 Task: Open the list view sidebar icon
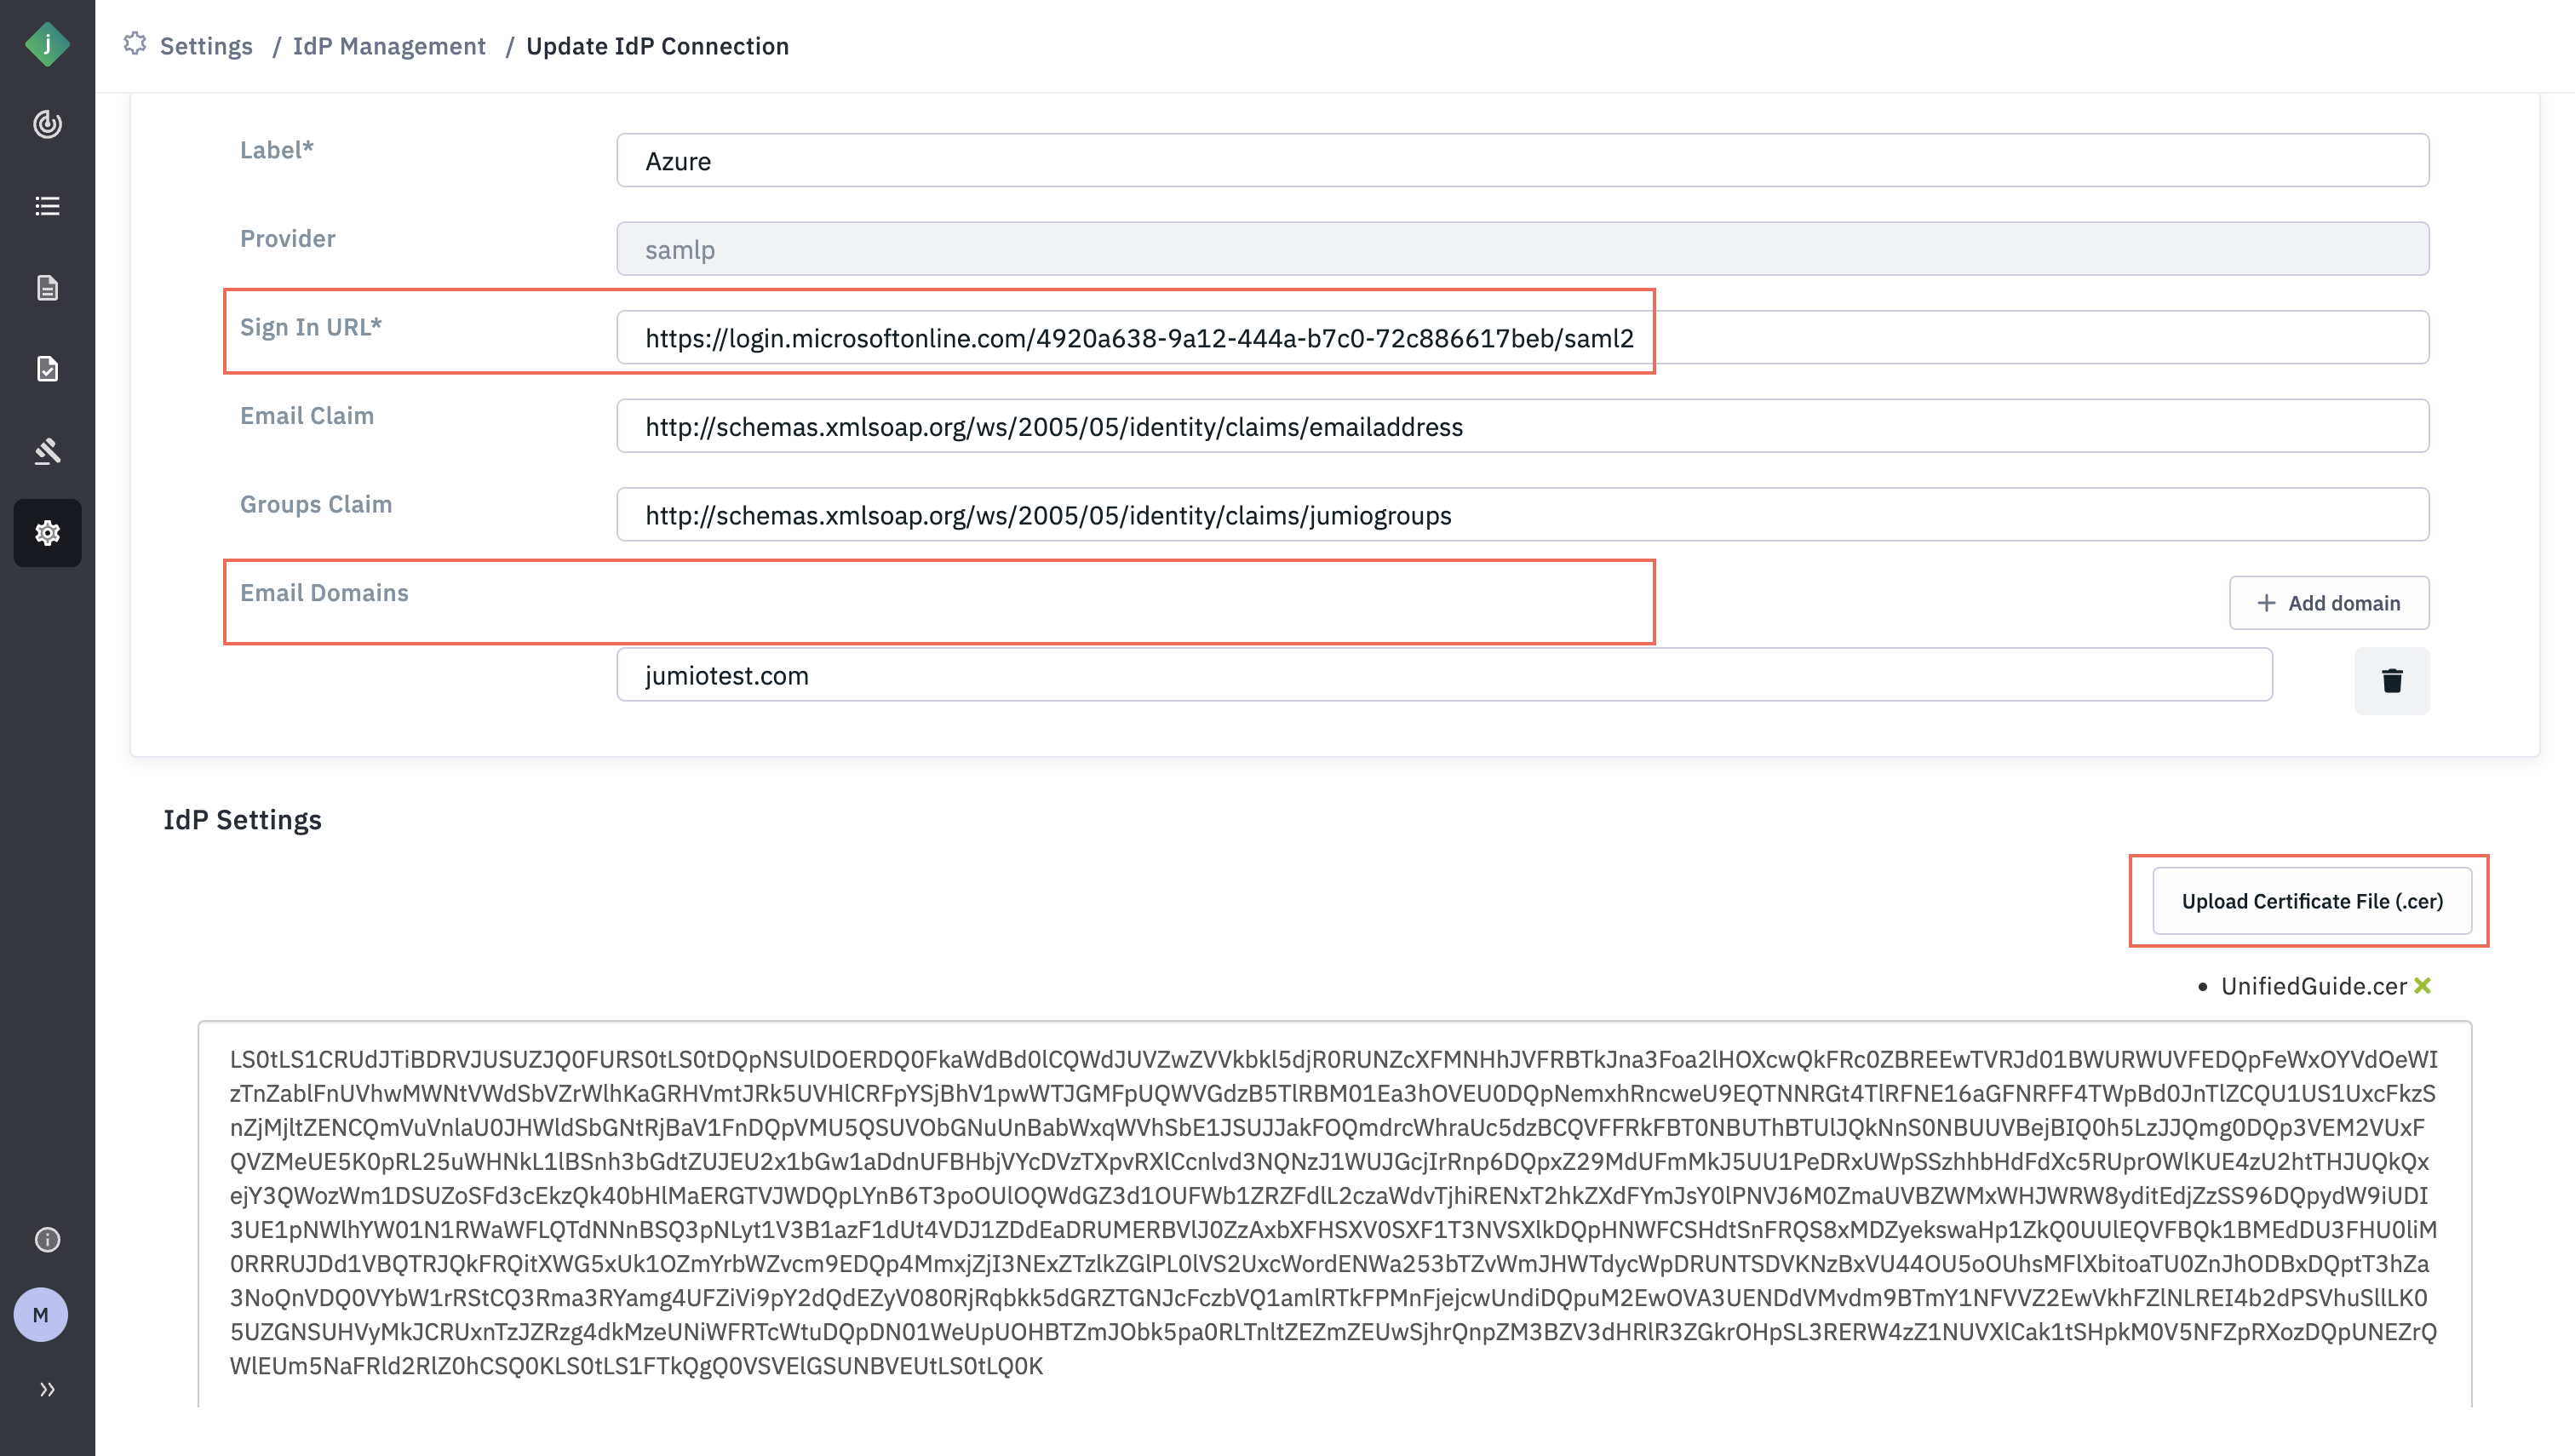point(47,206)
